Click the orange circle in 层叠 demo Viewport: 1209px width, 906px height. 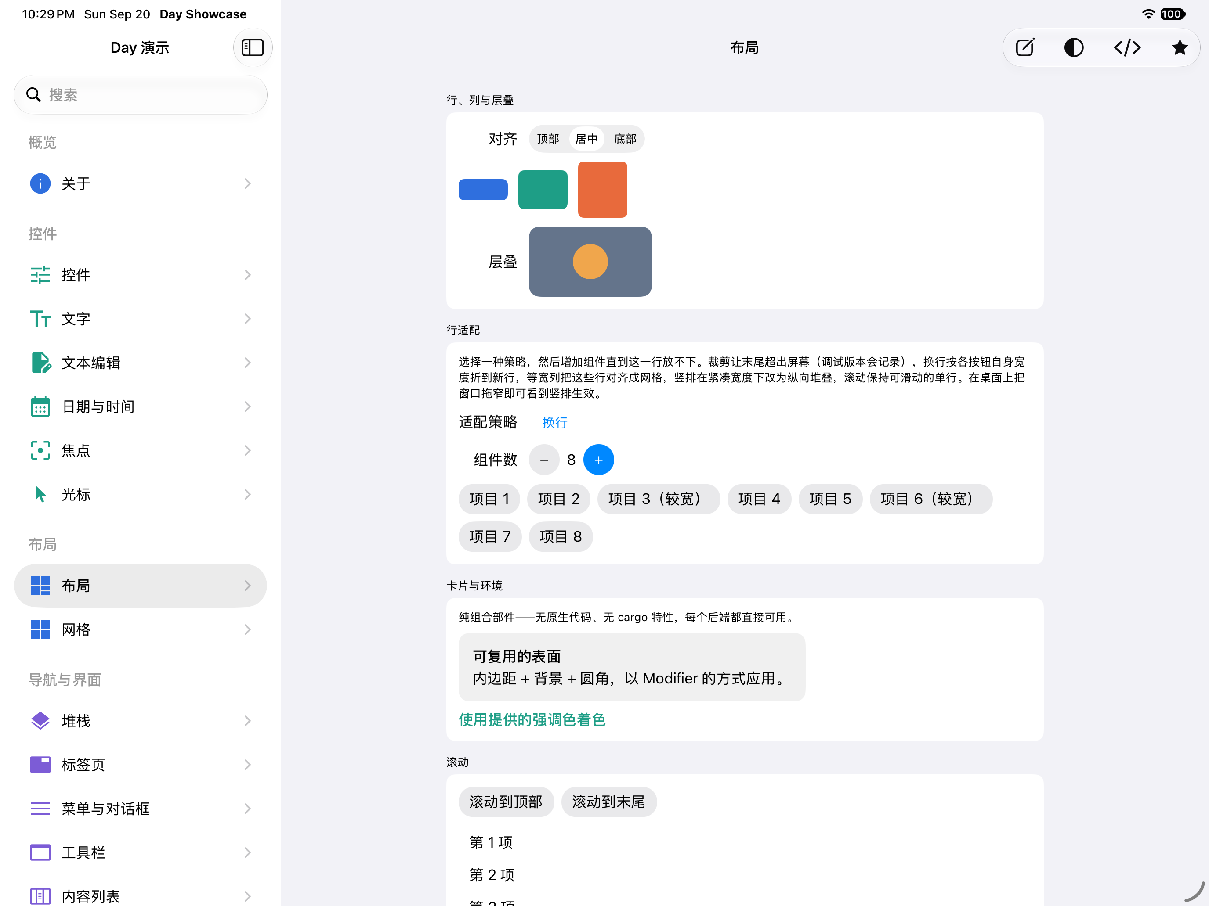coord(590,262)
